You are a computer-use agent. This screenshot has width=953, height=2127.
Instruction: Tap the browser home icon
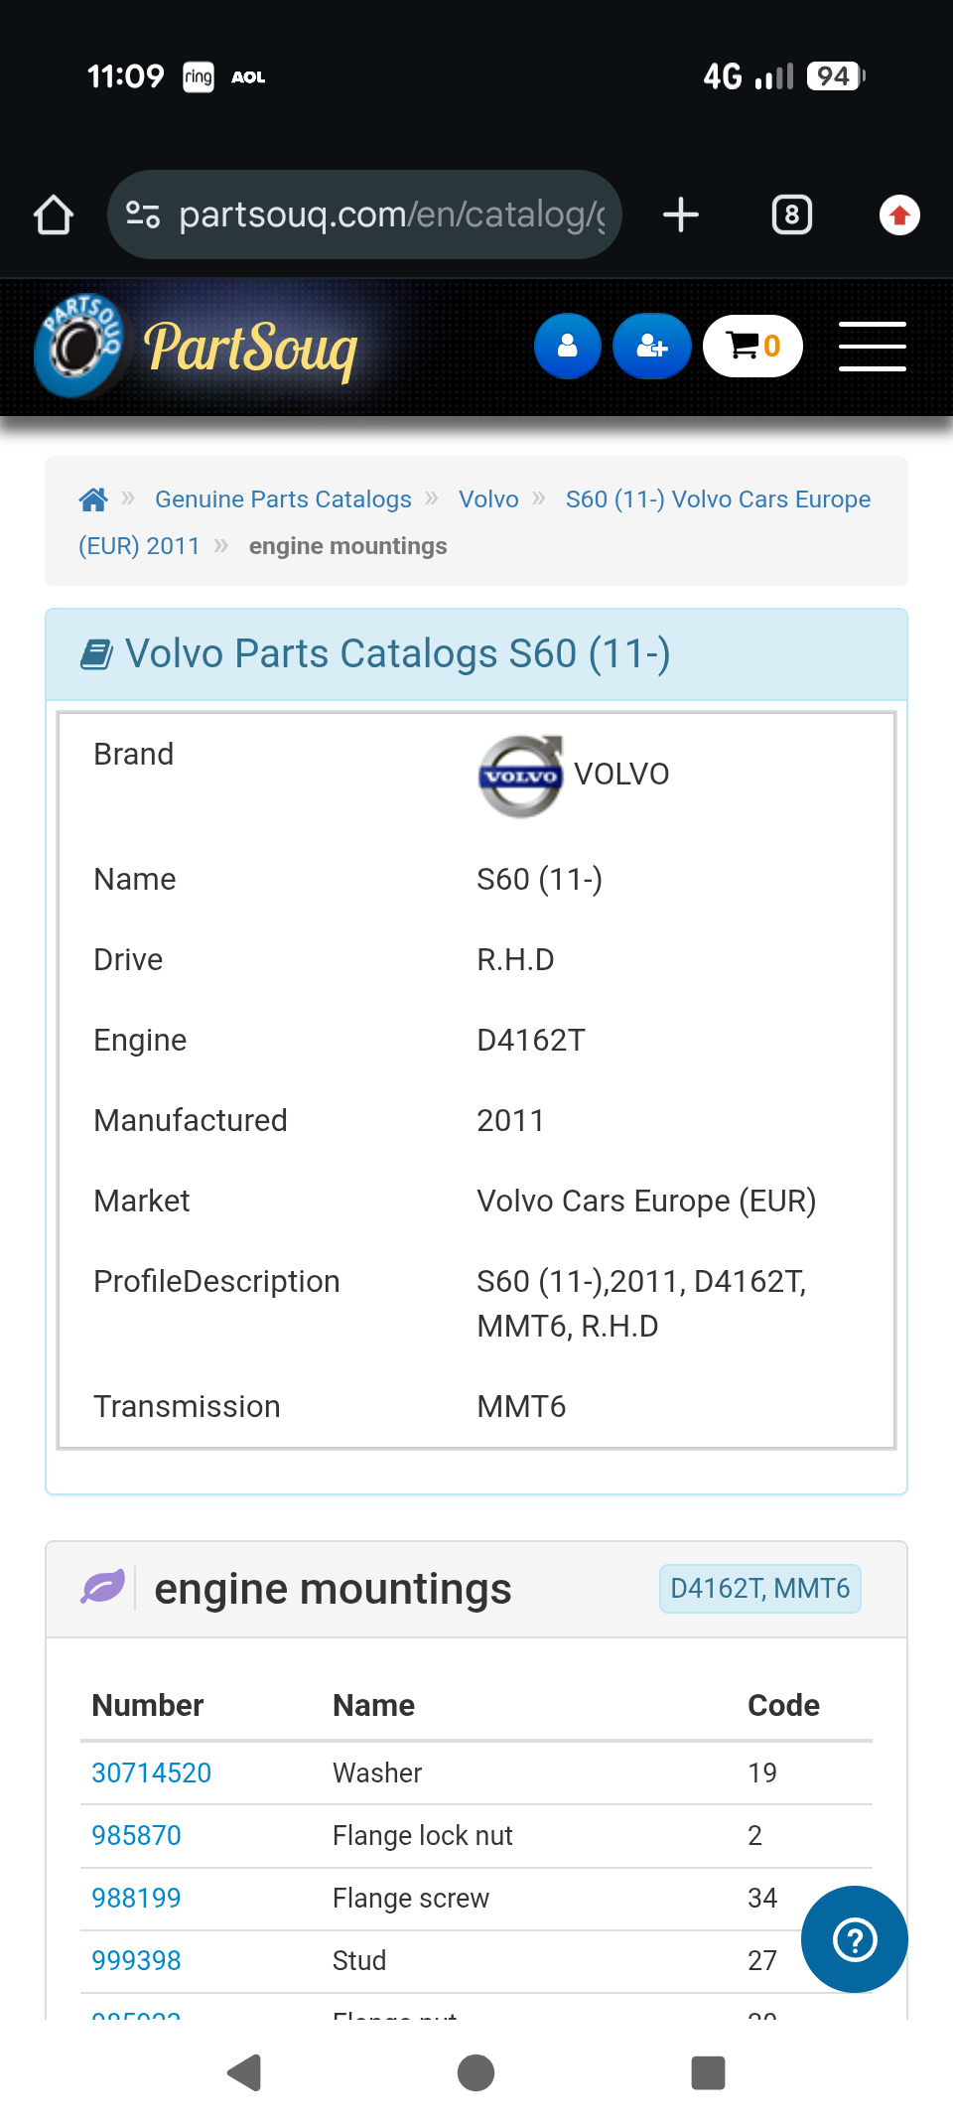(54, 214)
